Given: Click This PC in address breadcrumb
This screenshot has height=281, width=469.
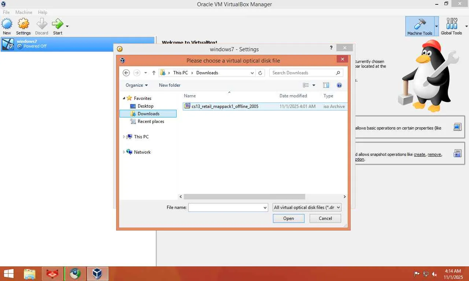Looking at the screenshot, I should (x=180, y=73).
